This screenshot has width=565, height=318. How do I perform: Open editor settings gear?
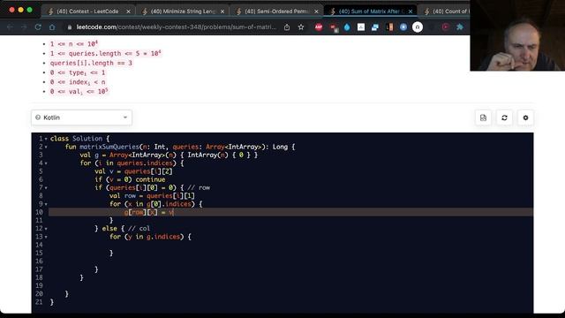[525, 117]
